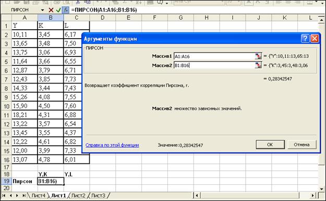Collapse dialog via Массив1 range selector icon
Image resolution: width=326 pixels, height=201 pixels.
pyautogui.click(x=258, y=56)
